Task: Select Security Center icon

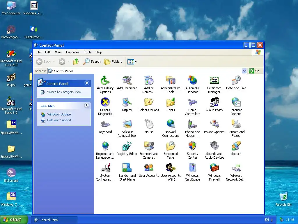Action: (x=192, y=150)
